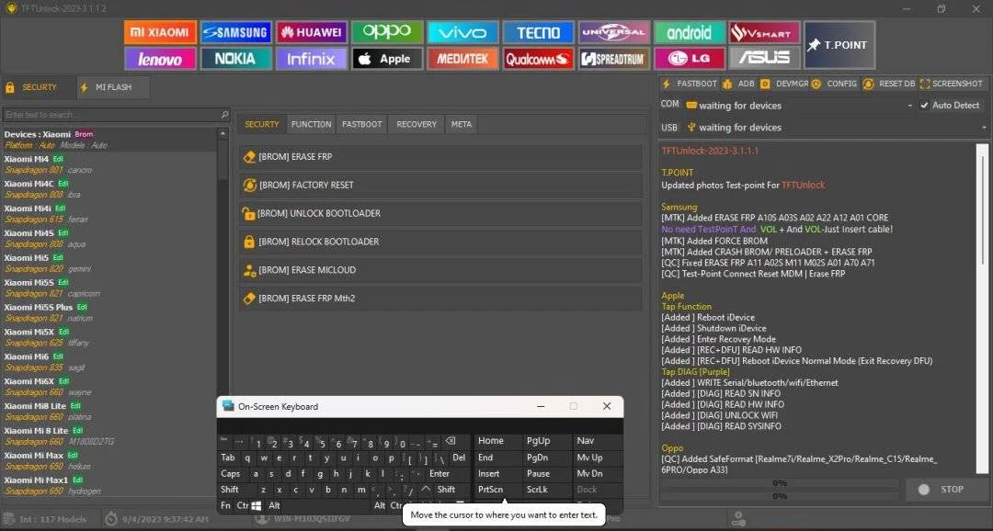Screen dimensions: 993x531
Task: Switch to the META tab
Action: tap(461, 124)
